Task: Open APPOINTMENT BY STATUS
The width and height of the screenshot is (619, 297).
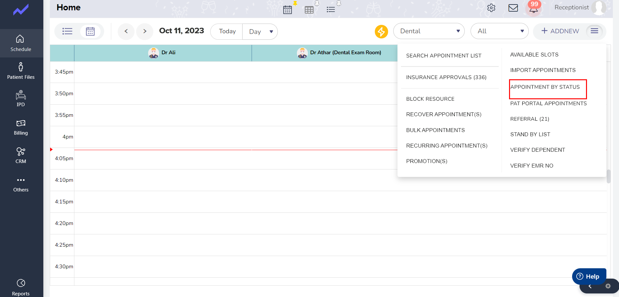Action: click(545, 87)
